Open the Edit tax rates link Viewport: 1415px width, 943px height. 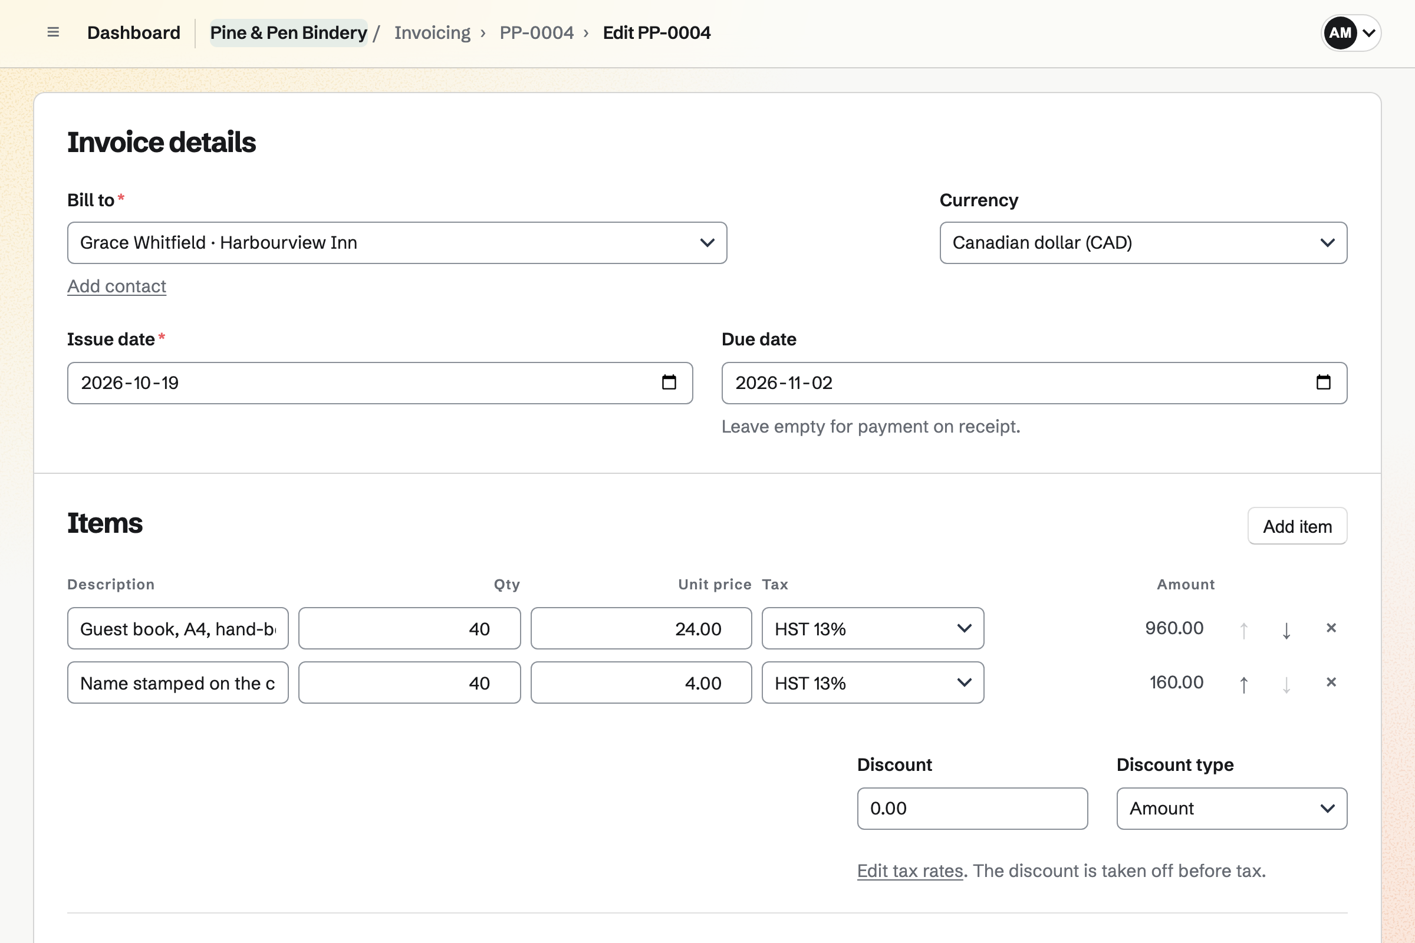click(910, 871)
